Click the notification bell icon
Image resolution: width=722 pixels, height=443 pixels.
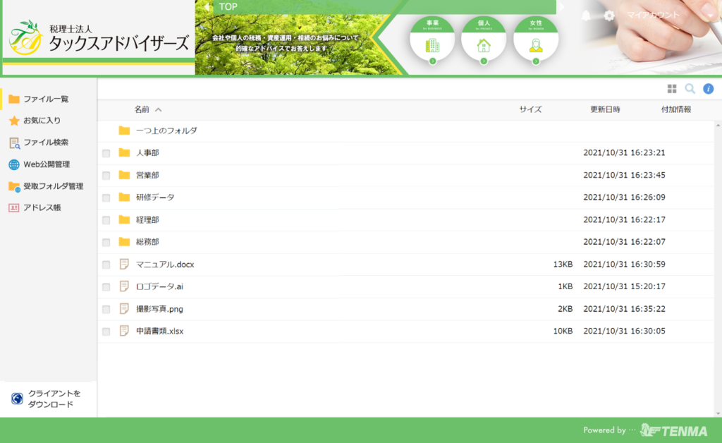[586, 16]
